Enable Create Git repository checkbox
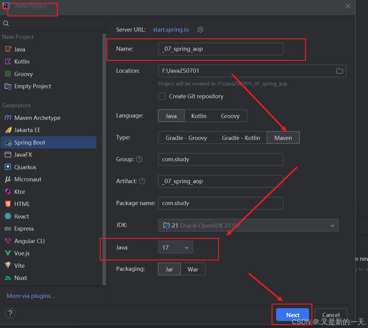Image resolution: width=368 pixels, height=328 pixels. (x=162, y=96)
